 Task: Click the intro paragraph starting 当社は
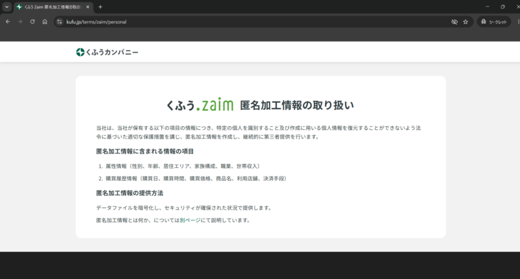pos(258,133)
